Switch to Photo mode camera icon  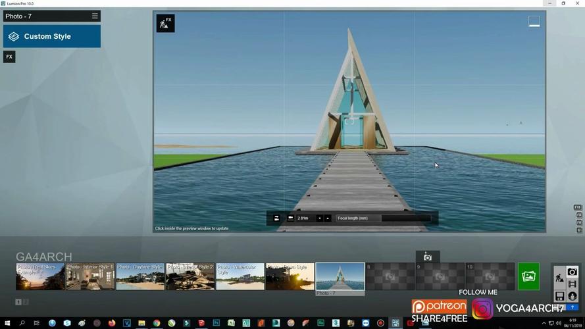click(x=572, y=272)
